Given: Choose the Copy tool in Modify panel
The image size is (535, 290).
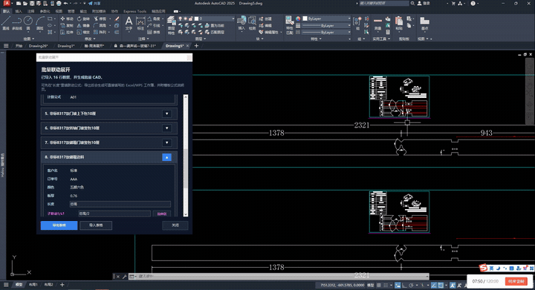Looking at the screenshot, I should tap(67, 25).
